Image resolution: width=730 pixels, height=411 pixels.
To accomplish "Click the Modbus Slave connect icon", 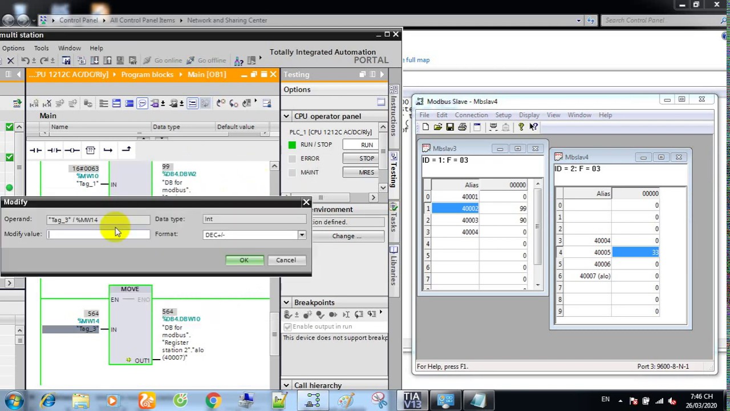I will (x=493, y=127).
